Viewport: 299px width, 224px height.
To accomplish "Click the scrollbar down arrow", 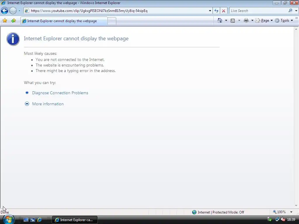I will tap(296, 206).
